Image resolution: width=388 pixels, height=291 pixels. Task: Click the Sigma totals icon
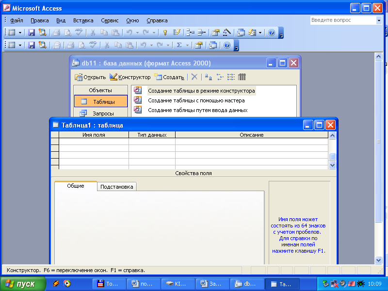[x=179, y=45]
